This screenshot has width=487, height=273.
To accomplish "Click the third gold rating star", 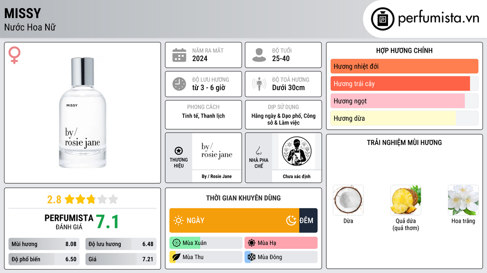I will click(x=91, y=199).
